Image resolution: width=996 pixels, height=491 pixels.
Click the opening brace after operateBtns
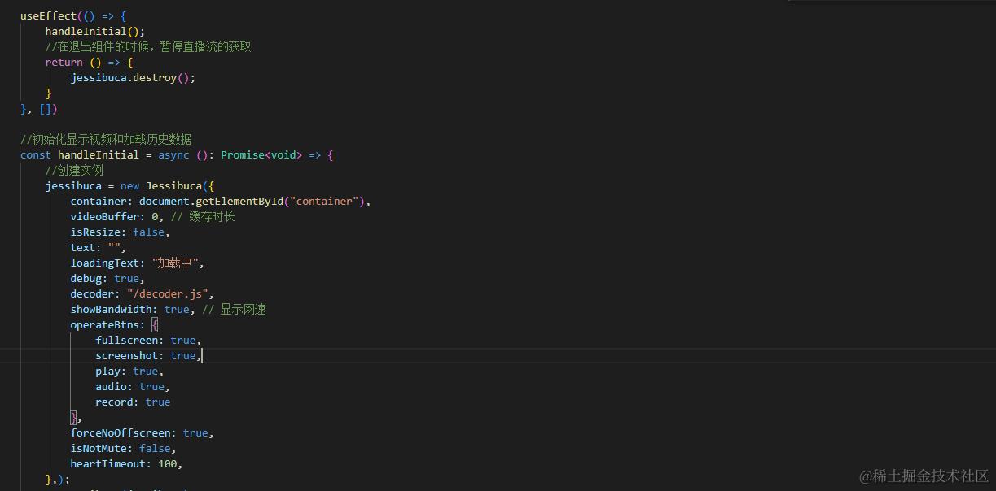[155, 324]
